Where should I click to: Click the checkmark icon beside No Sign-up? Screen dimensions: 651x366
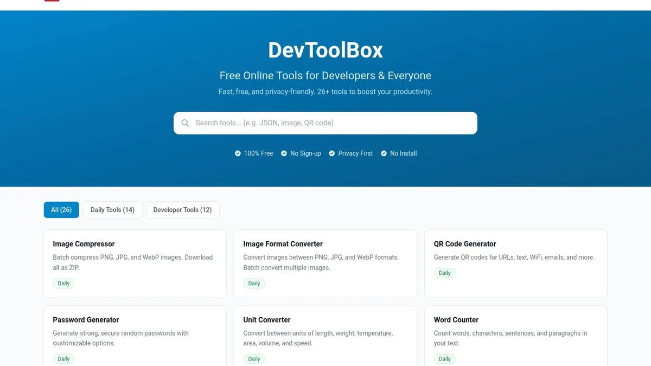[x=284, y=153]
